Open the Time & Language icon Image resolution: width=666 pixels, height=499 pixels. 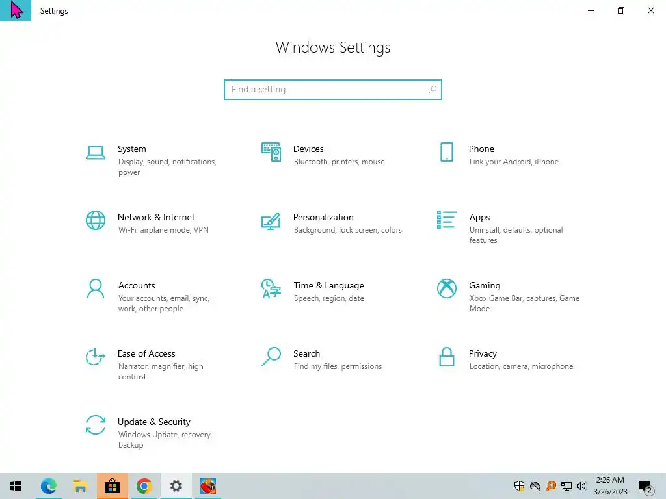pyautogui.click(x=271, y=288)
